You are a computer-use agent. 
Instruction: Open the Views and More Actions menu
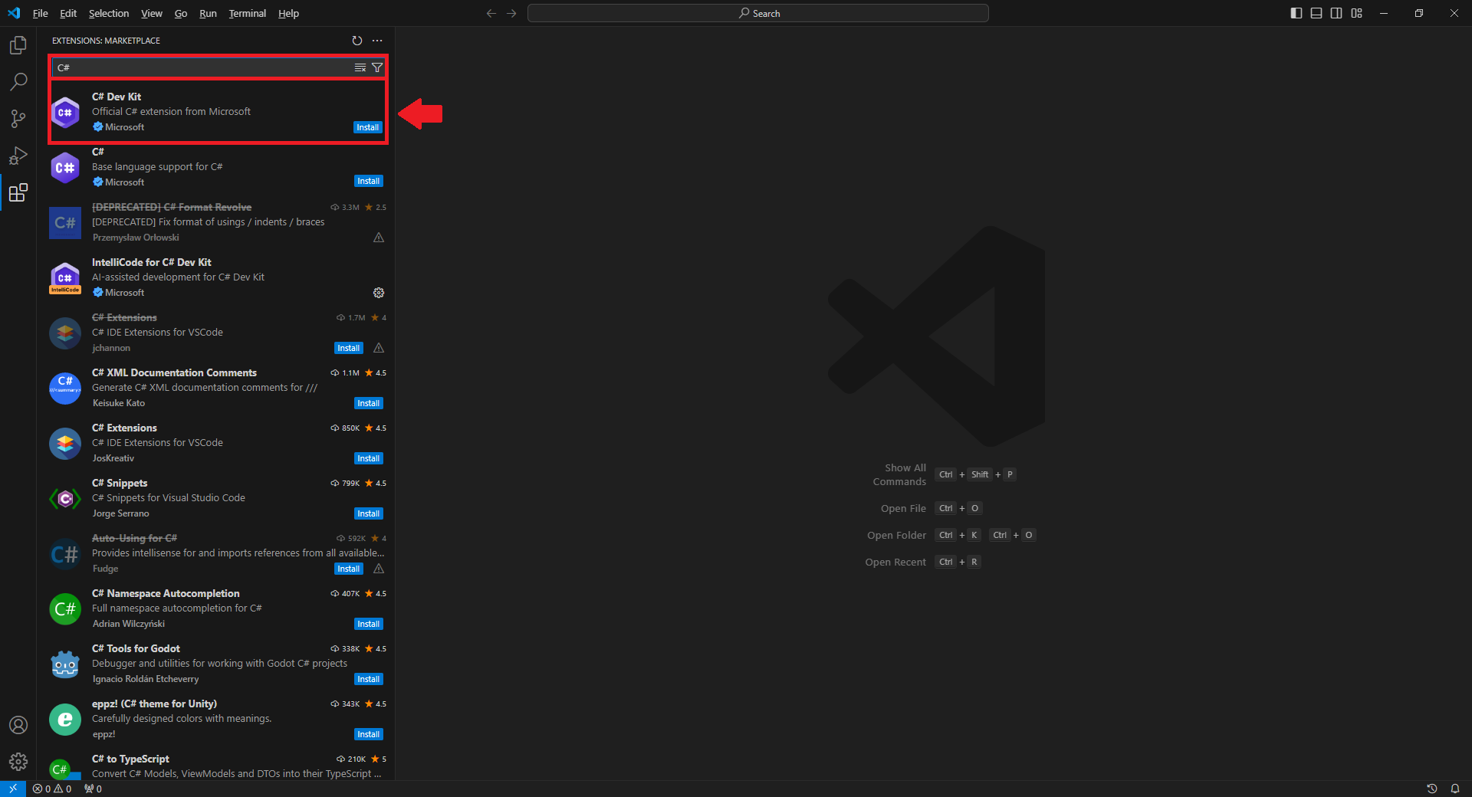(376, 41)
